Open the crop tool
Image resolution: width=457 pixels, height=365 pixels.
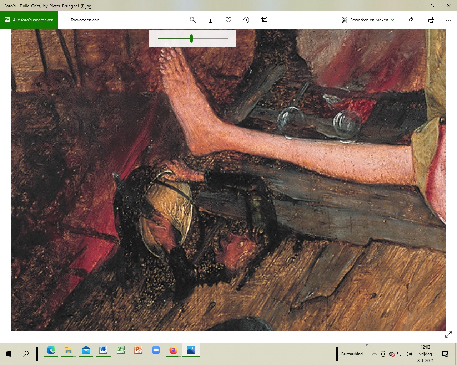point(264,20)
